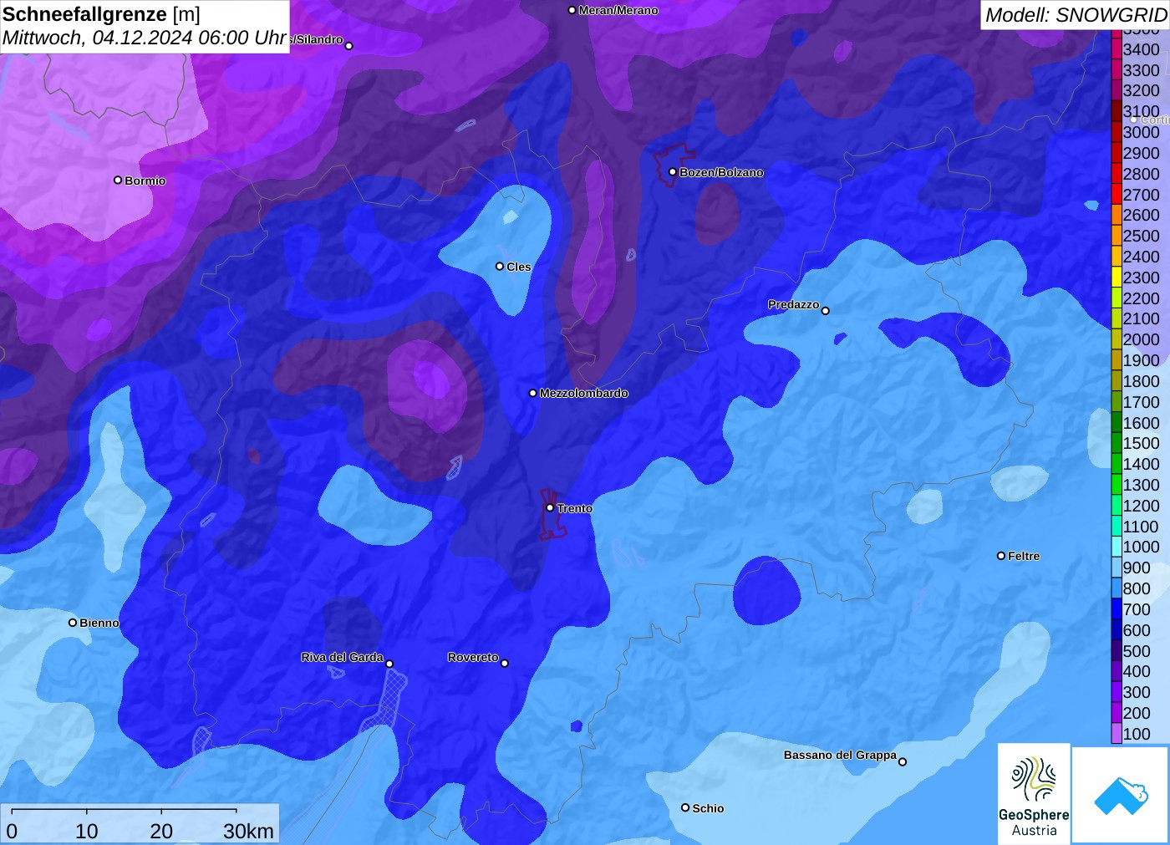1170x845 pixels.
Task: Click the 1200 value in legend
Action: click(1142, 506)
